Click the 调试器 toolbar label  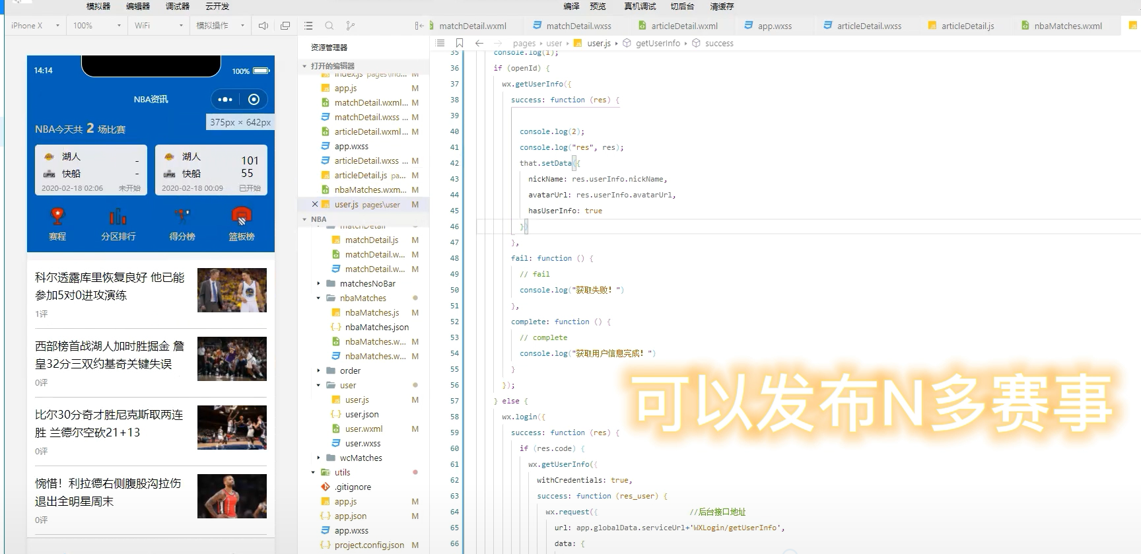[x=178, y=6]
